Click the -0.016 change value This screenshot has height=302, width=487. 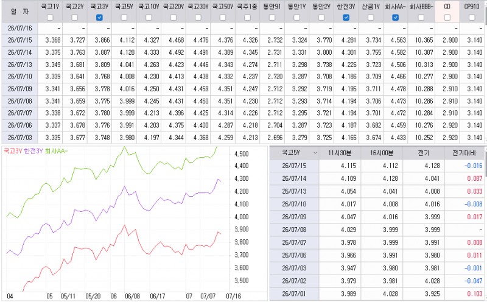coord(474,166)
